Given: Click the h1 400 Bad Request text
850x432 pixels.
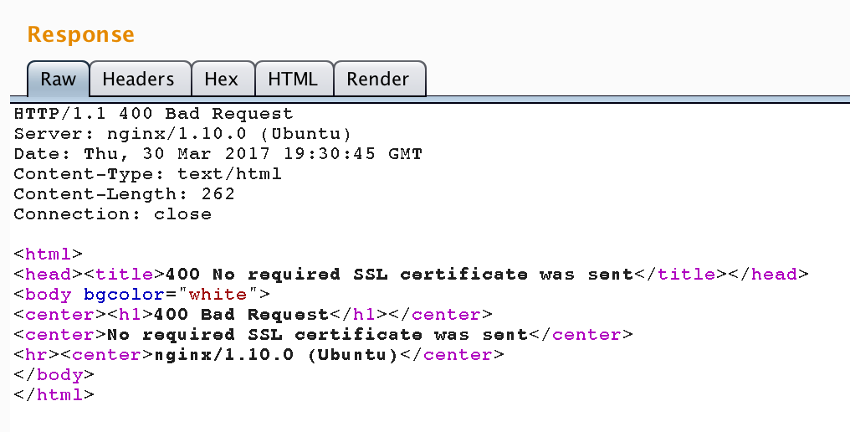Looking at the screenshot, I should coord(241,315).
